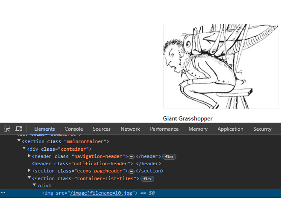Click the Giant Grasshopper product image

(221, 66)
